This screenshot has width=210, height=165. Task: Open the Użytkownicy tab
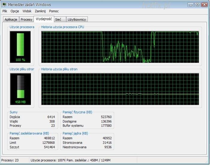tap(77, 19)
